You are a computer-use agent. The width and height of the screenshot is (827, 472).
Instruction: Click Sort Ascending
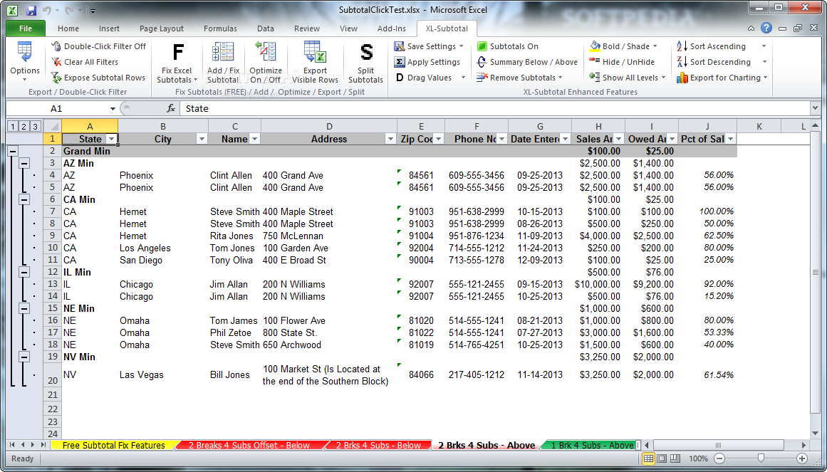click(712, 46)
